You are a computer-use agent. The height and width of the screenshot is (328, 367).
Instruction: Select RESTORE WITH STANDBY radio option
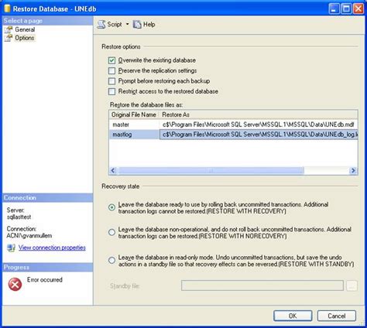(x=111, y=260)
